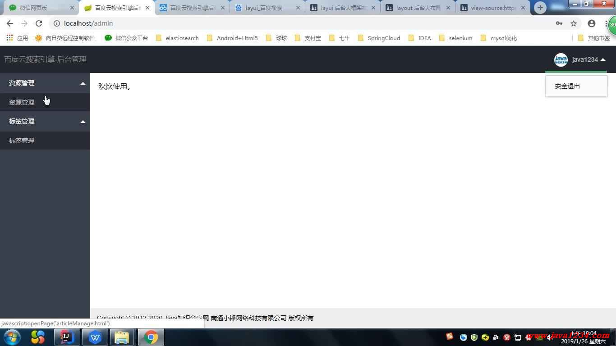Open the WPS Writer taskbar icon

click(x=95, y=337)
